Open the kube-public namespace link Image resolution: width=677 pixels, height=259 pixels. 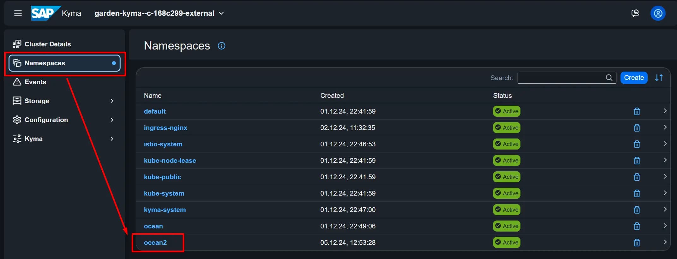point(163,177)
